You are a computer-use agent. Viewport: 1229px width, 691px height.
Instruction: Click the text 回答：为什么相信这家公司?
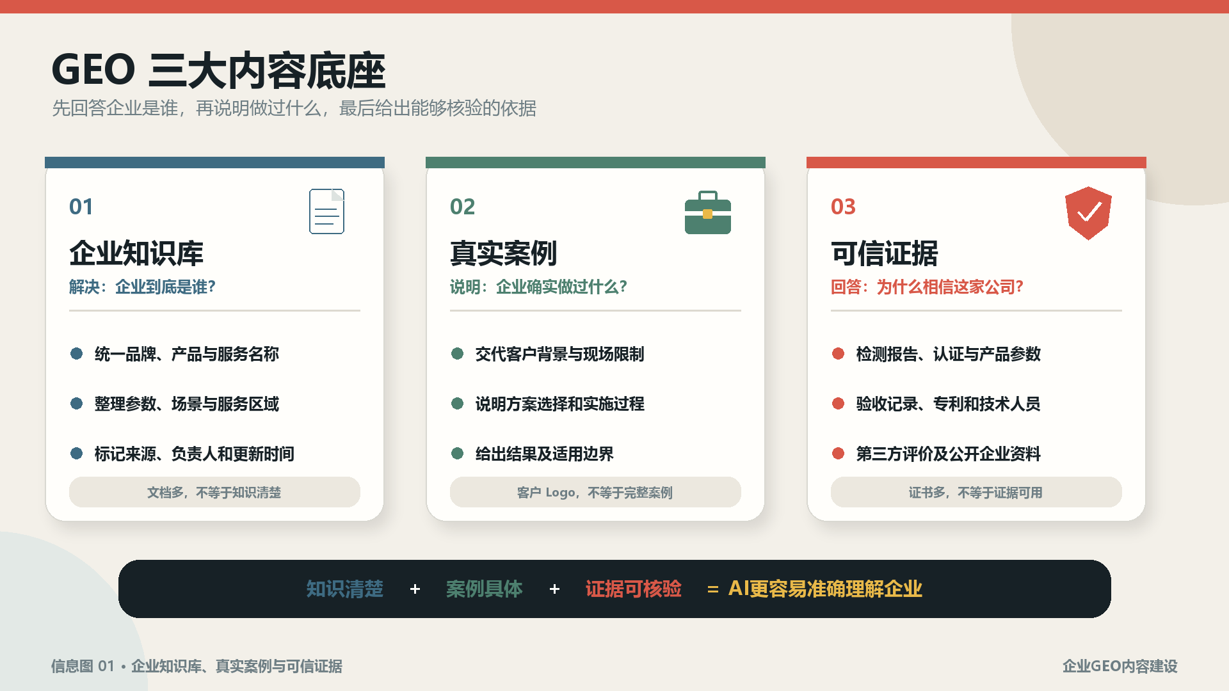click(x=927, y=287)
